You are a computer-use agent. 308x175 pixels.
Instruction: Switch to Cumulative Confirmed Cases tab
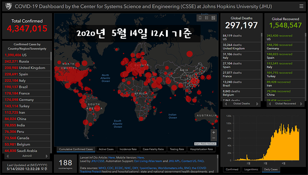pos(76,149)
